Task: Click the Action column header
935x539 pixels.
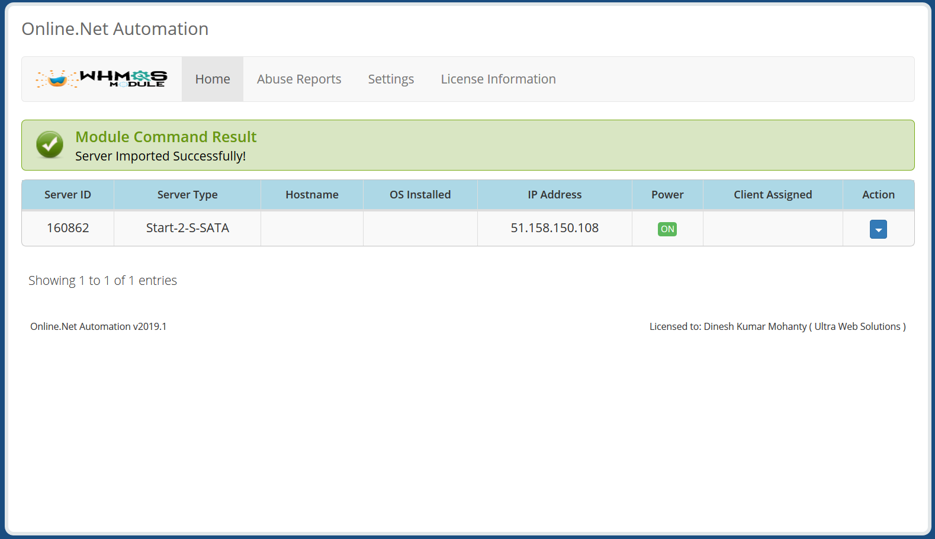Action: (878, 195)
